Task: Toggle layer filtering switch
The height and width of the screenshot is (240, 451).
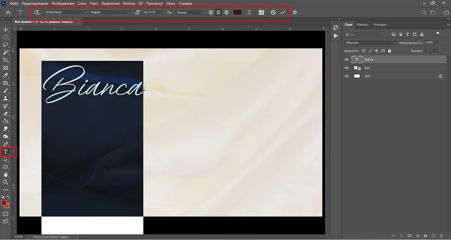Action: pos(438,34)
